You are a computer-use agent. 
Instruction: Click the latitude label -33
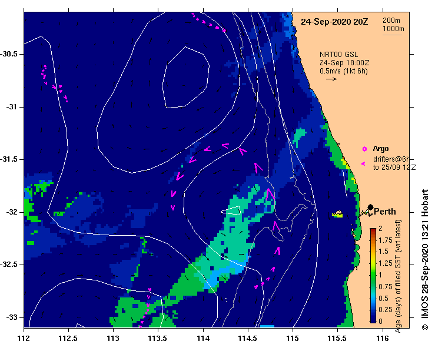11,317
